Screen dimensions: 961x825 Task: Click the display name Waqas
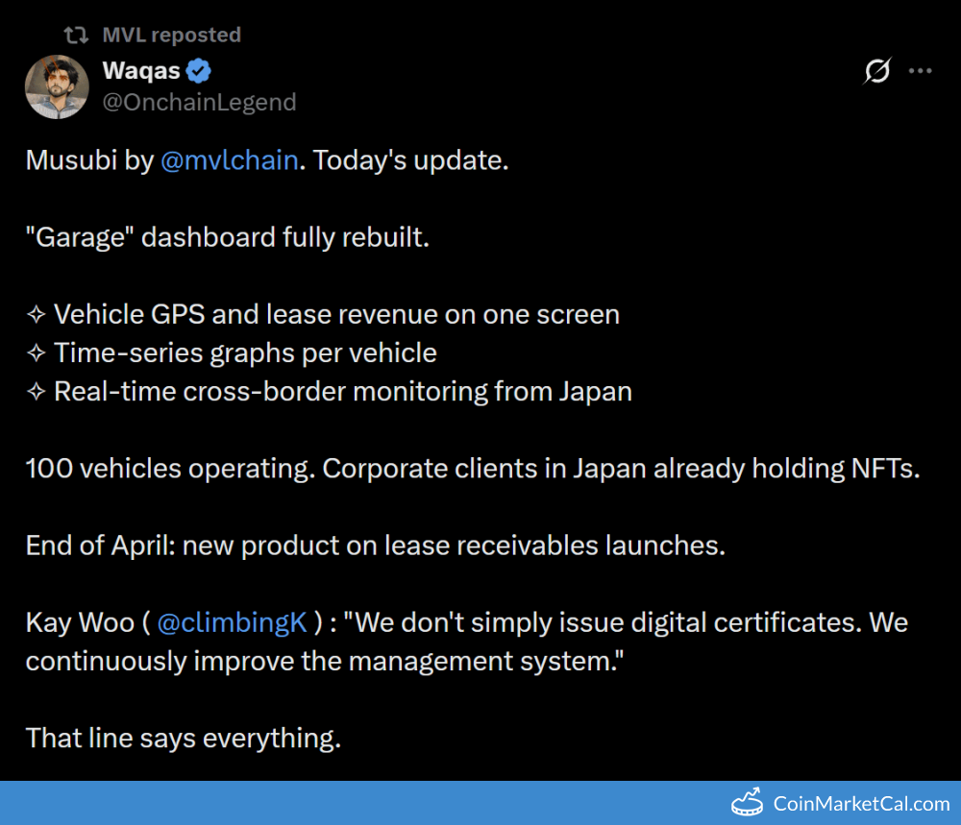140,71
